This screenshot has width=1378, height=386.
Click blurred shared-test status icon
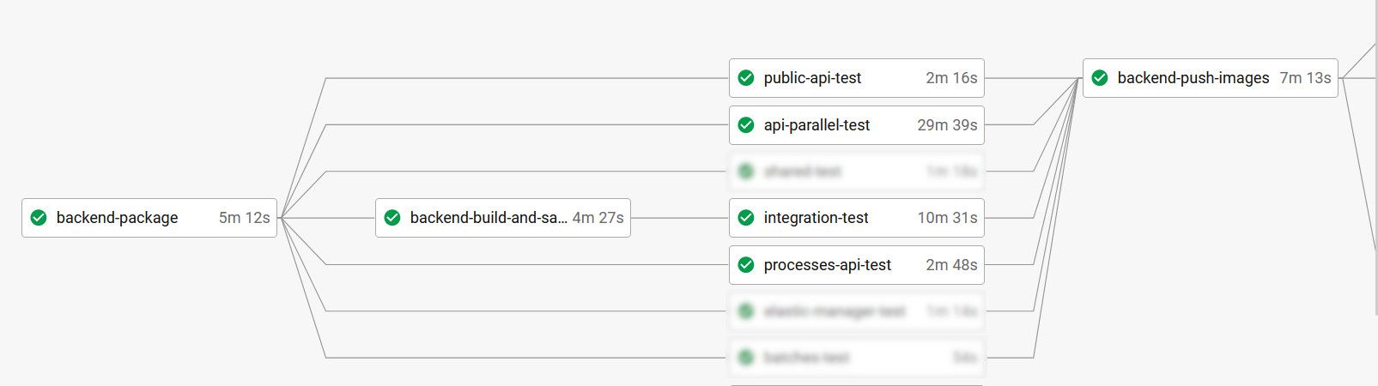click(746, 172)
